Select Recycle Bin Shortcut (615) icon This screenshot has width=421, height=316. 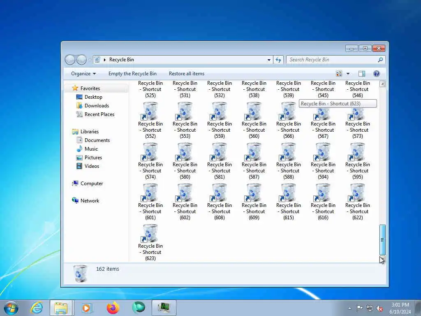[288, 193]
